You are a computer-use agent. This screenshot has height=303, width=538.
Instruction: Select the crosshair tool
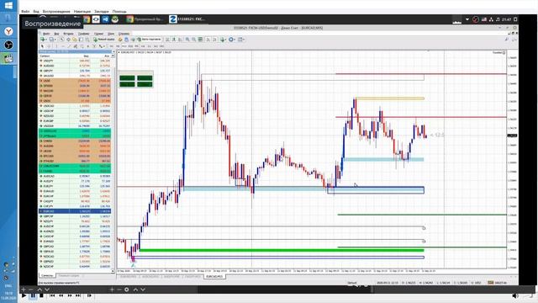tap(50, 46)
